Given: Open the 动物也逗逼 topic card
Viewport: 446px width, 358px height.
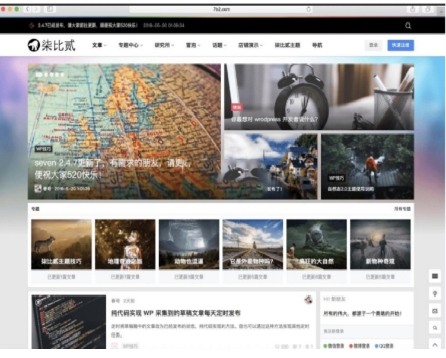Looking at the screenshot, I should pos(189,251).
